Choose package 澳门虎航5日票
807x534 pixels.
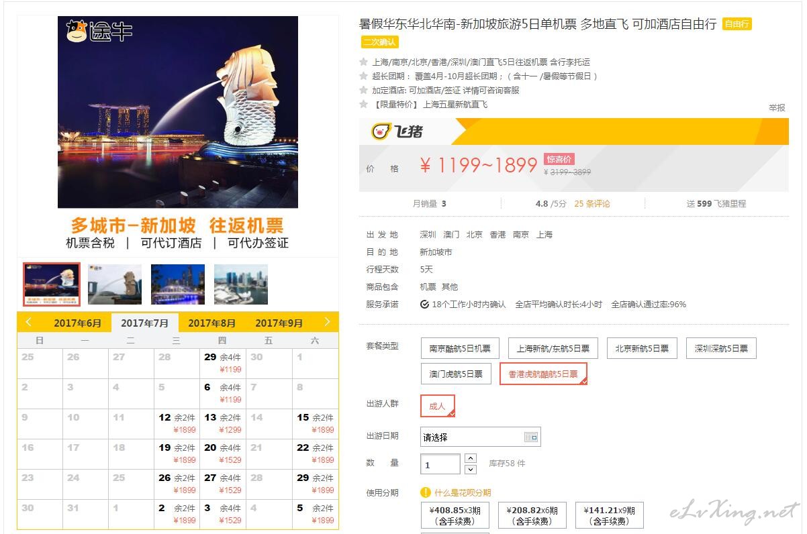pos(456,374)
